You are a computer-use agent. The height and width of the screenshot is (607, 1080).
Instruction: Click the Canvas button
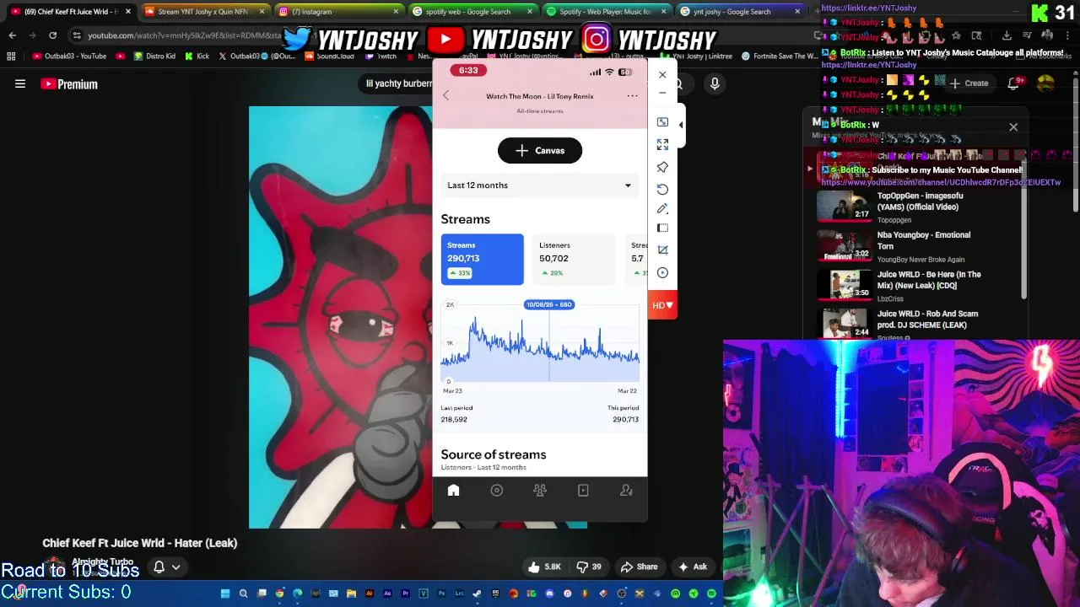click(539, 150)
